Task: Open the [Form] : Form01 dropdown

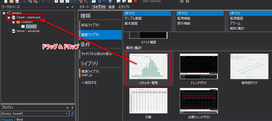Action: click(66, 114)
